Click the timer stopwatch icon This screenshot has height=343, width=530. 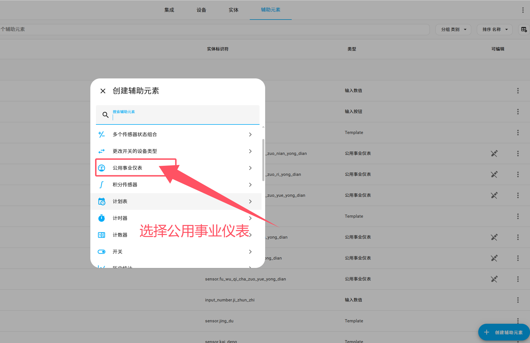pos(102,218)
